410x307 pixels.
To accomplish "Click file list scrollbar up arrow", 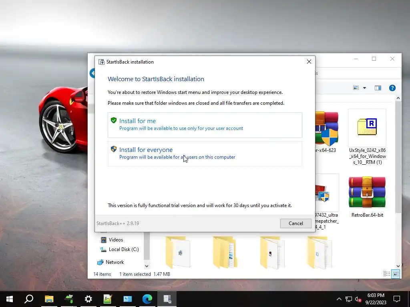I will pos(398,98).
